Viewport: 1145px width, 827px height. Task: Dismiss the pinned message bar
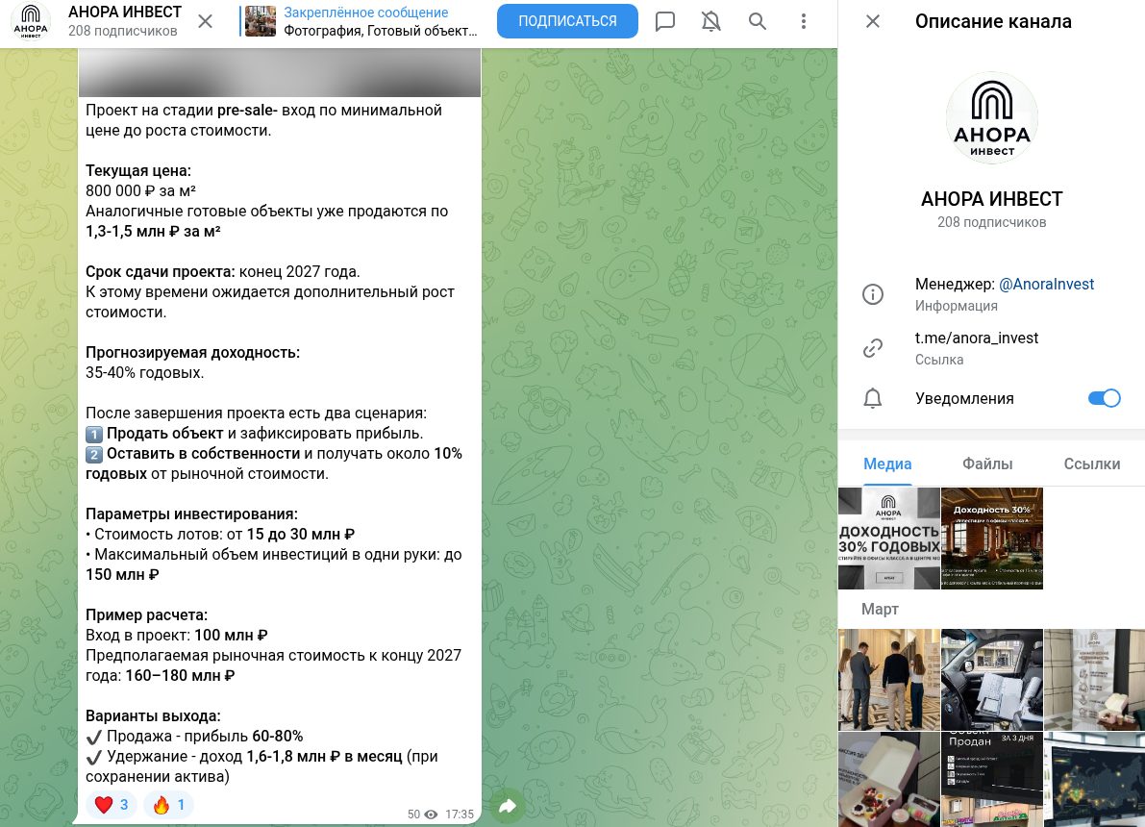tap(205, 21)
